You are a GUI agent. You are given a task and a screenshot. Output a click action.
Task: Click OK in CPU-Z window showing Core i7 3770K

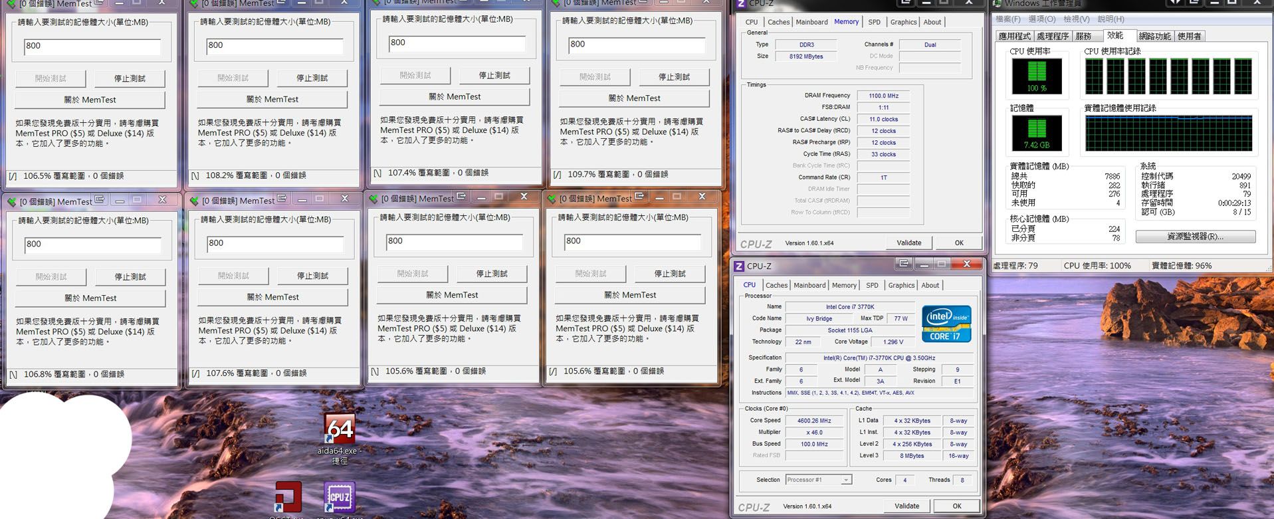pos(957,506)
